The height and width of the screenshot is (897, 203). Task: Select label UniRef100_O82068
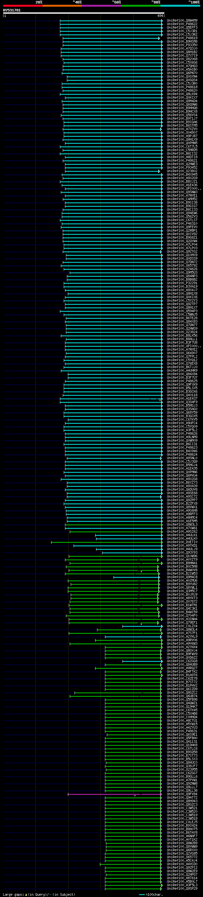click(182, 59)
